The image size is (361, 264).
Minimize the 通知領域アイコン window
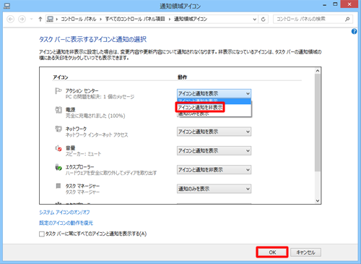click(325, 5)
